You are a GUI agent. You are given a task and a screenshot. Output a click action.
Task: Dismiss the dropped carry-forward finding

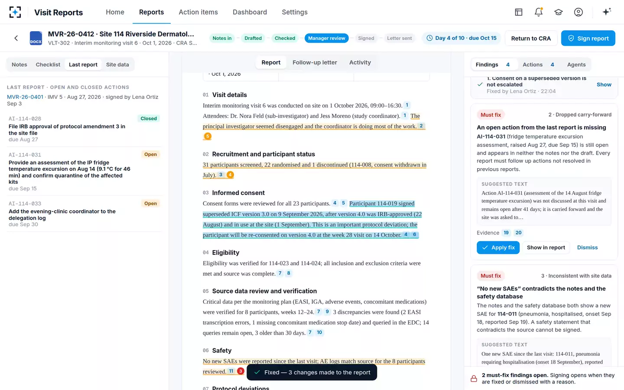(x=587, y=247)
